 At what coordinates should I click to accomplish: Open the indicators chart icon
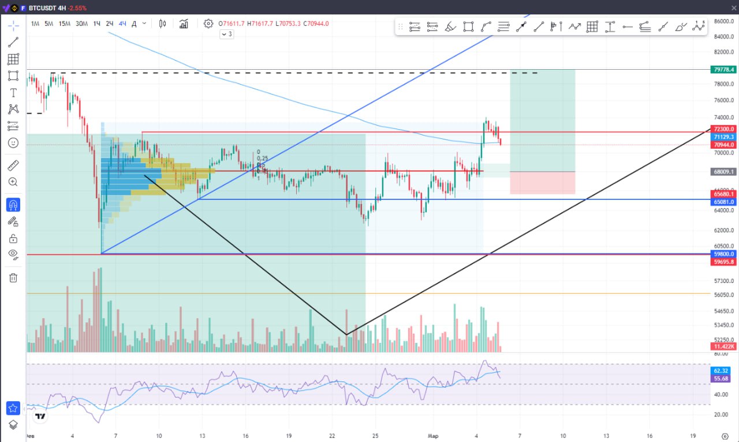click(184, 24)
